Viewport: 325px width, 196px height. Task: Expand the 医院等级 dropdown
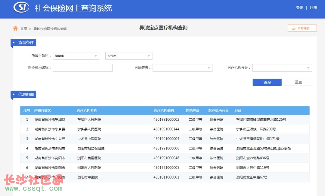[182, 68]
